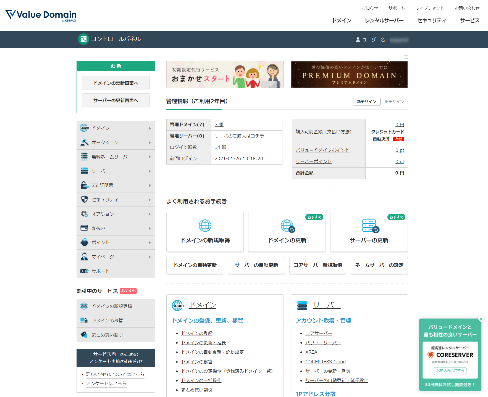
Task: Click the クレジットカード payment link
Action: coord(387,132)
